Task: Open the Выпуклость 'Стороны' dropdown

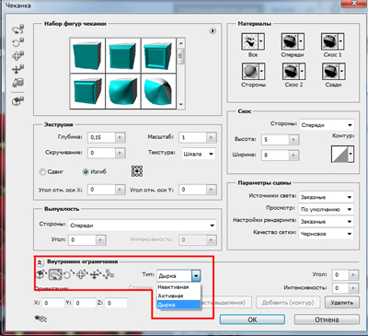Action: pyautogui.click(x=143, y=226)
